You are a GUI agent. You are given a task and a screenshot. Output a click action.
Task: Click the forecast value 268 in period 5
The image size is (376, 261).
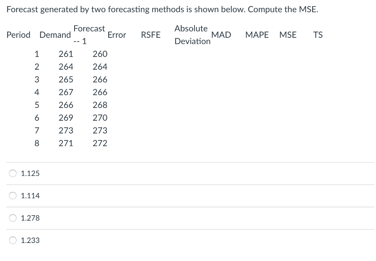tap(101, 105)
